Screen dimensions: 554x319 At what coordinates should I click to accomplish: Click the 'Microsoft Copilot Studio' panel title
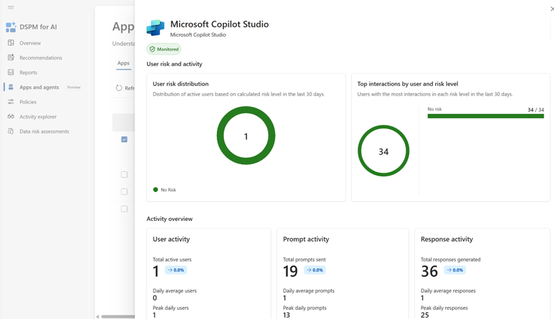220,24
